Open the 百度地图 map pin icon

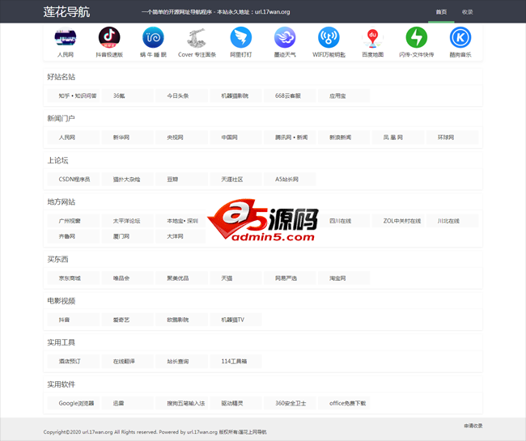[x=373, y=37]
